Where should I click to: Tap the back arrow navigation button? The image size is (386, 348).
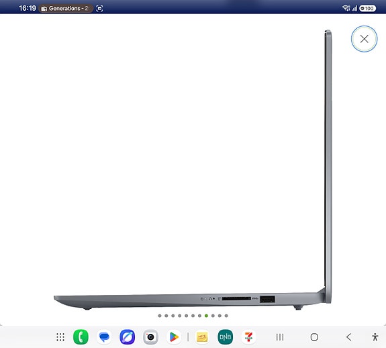(x=348, y=337)
